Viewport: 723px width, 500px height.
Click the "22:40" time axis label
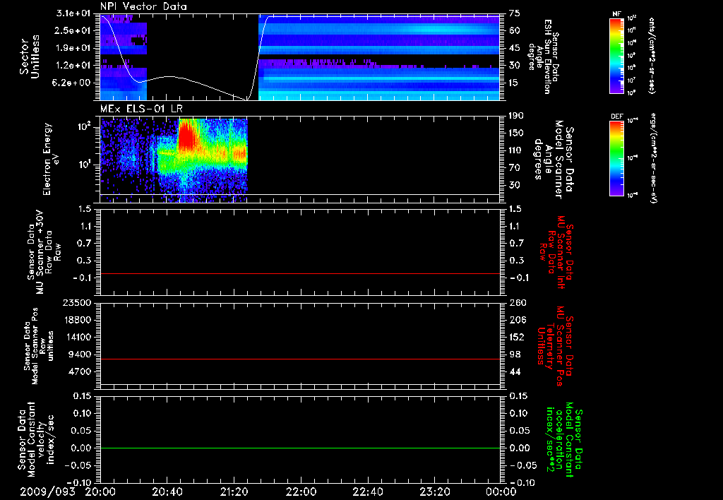pos(367,492)
